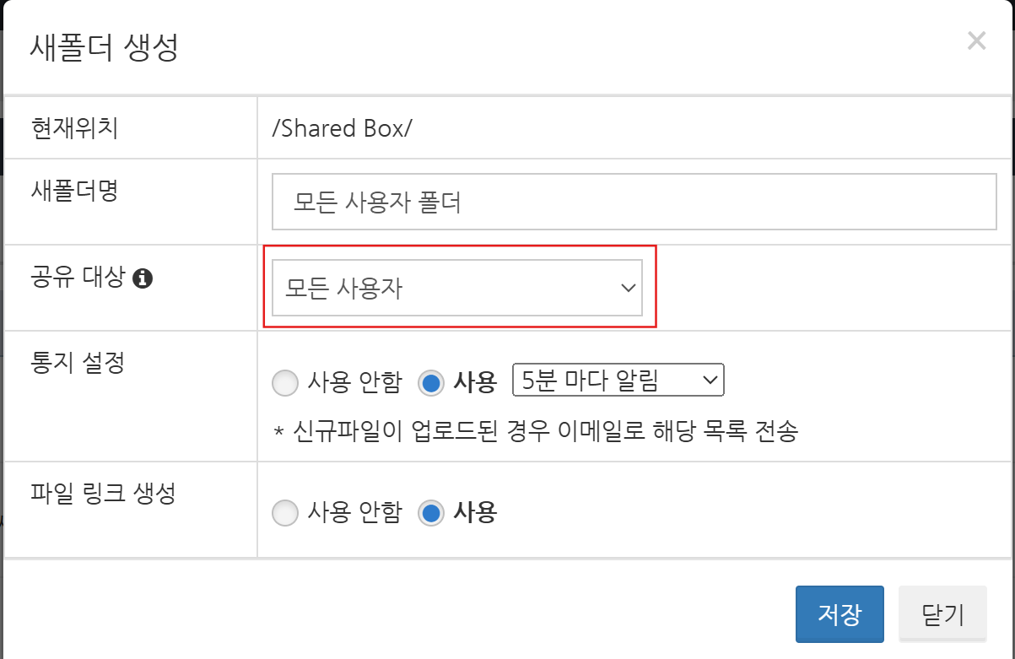Image resolution: width=1015 pixels, height=659 pixels.
Task: Select 사용 안함 radio for 통지 설정
Action: pyautogui.click(x=286, y=383)
